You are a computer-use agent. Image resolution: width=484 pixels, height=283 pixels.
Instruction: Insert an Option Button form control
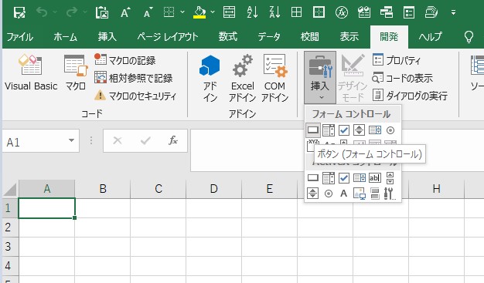coord(390,130)
